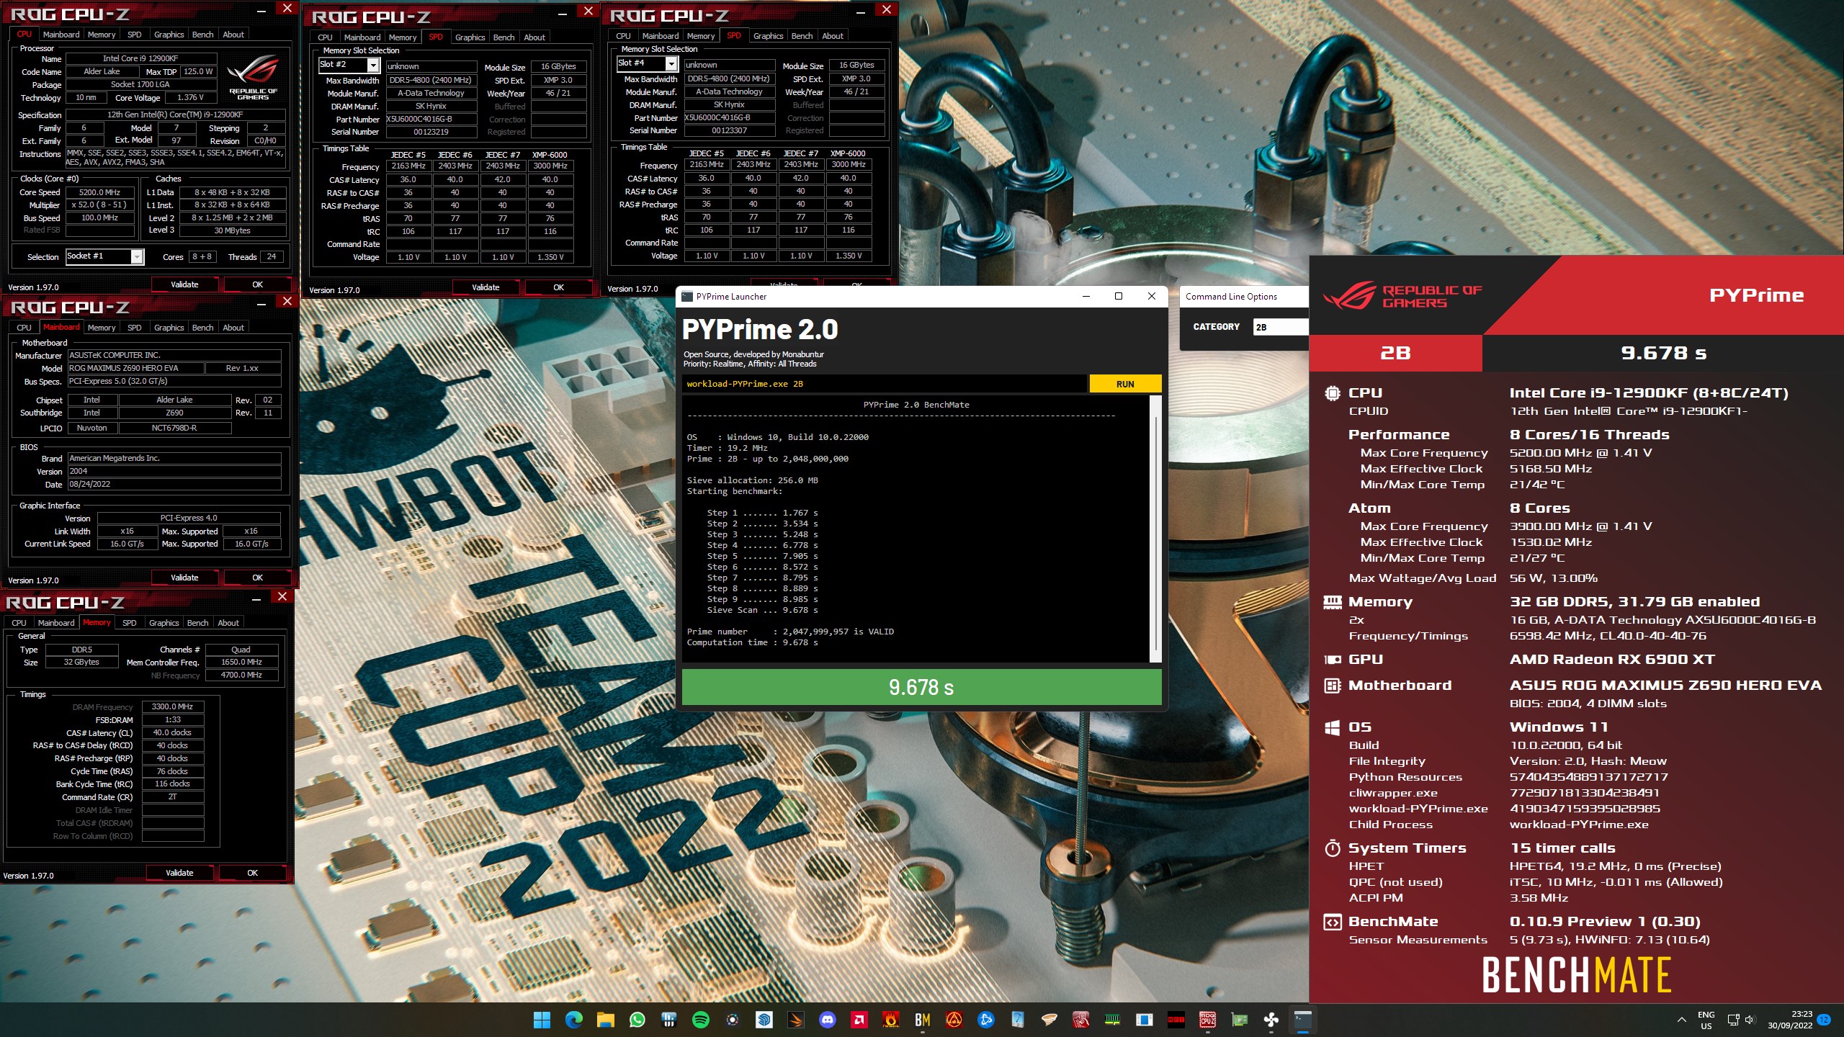Click the green 9.678 s result bar
This screenshot has height=1037, width=1844.
click(921, 687)
